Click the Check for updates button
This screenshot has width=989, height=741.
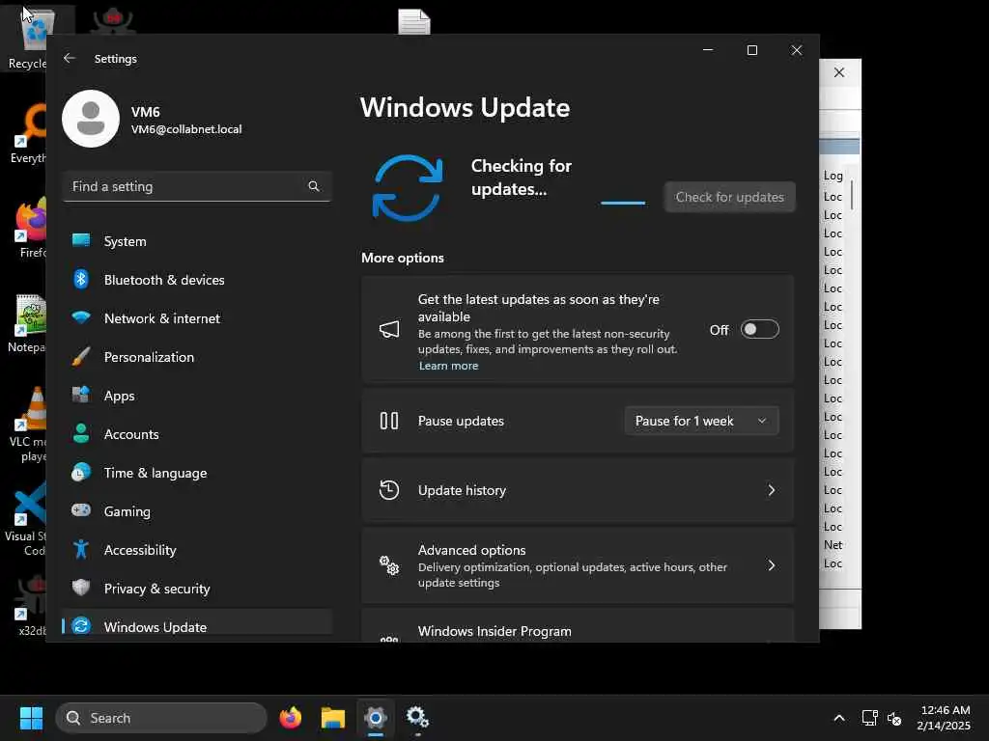click(x=730, y=197)
